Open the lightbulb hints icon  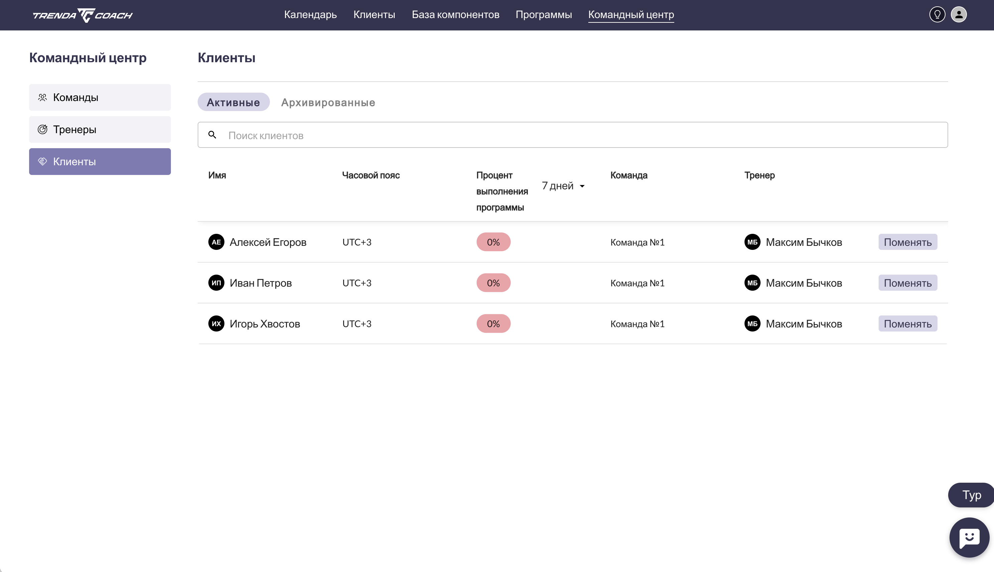937,15
